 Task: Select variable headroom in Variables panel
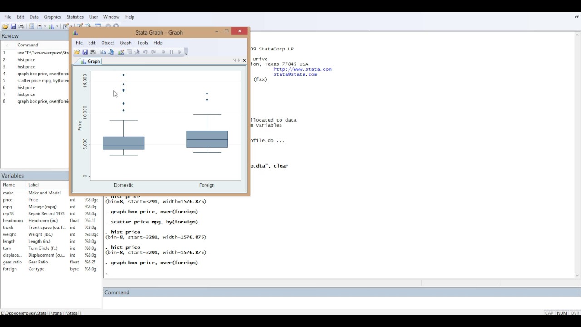pos(50,221)
